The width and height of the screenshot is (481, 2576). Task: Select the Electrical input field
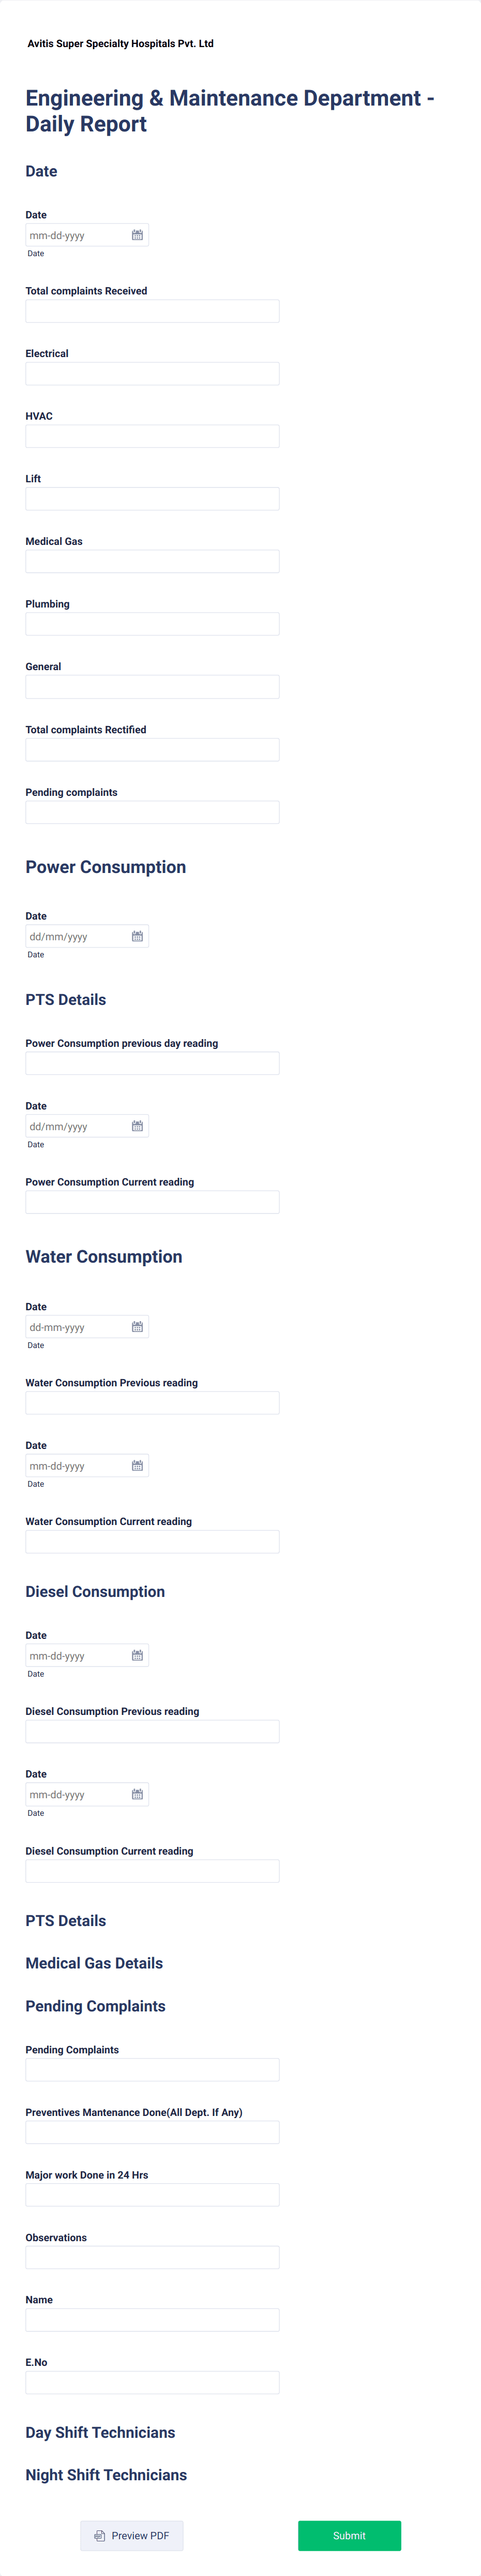click(x=151, y=373)
